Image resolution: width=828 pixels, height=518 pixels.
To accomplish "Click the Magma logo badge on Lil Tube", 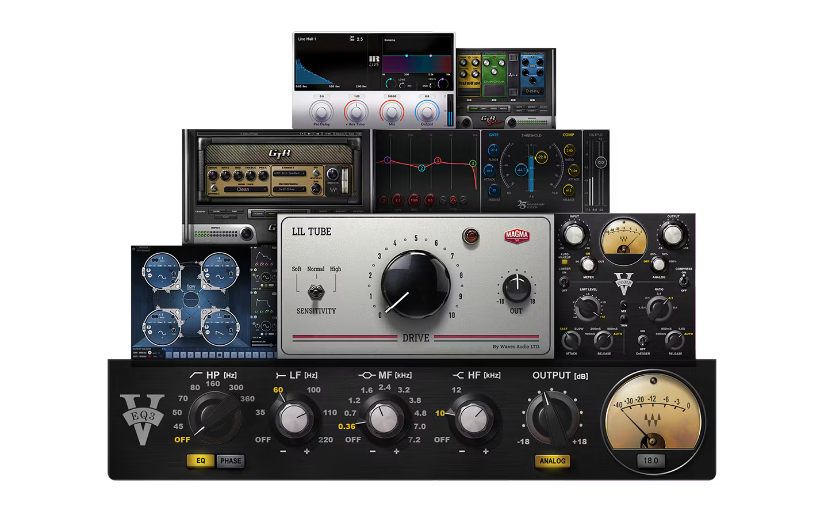I will click(517, 235).
